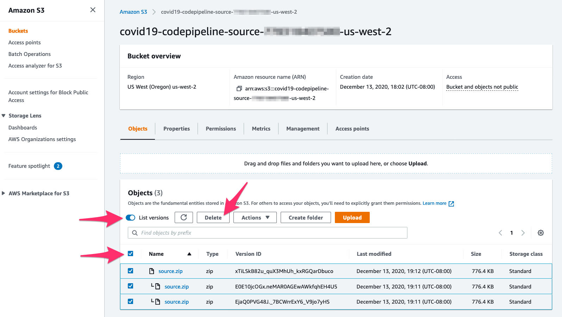Uncheck the select-all objects checkbox
This screenshot has width=562, height=317.
click(x=131, y=254)
